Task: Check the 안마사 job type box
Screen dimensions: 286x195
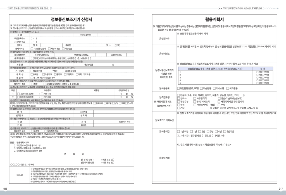Action: click(178, 98)
